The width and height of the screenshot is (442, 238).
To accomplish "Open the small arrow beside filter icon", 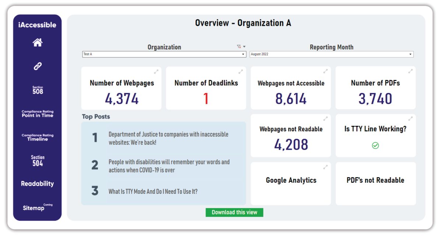I will pyautogui.click(x=244, y=47).
